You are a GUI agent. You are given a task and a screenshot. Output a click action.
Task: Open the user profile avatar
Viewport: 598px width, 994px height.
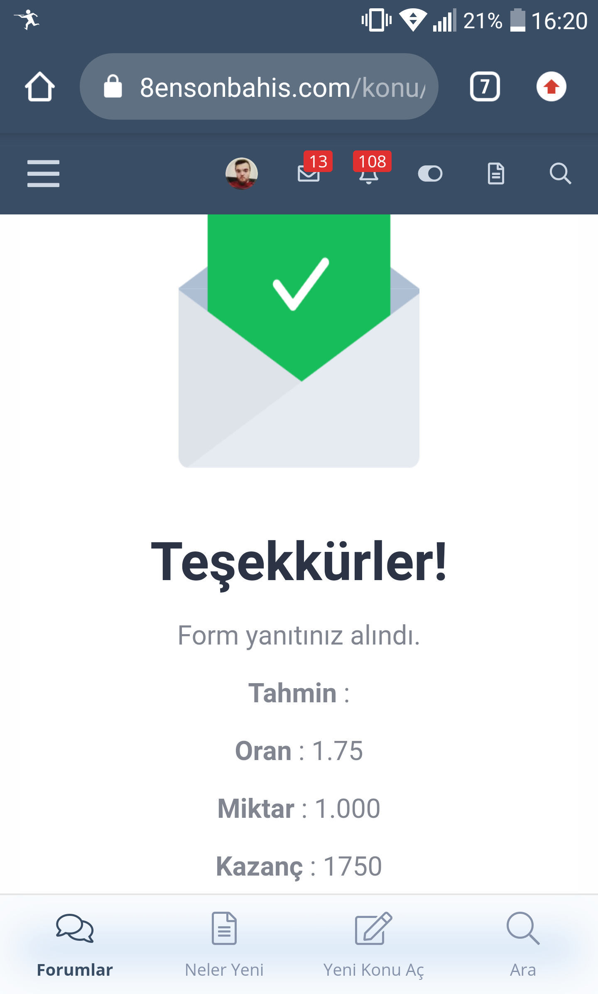[241, 173]
